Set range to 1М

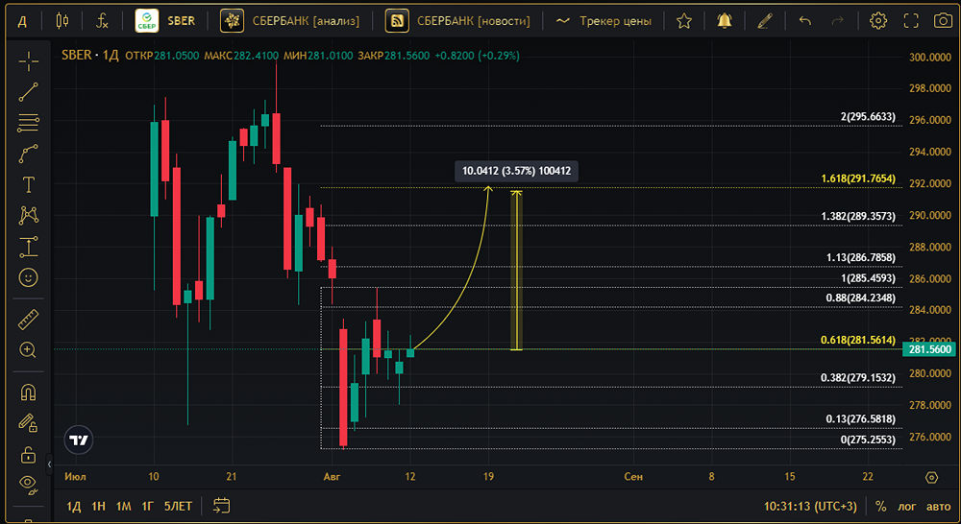click(124, 507)
